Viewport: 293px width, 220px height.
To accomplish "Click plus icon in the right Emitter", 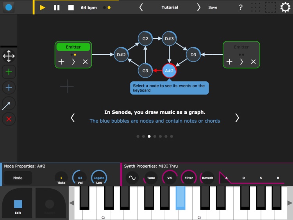I will coord(229,62).
